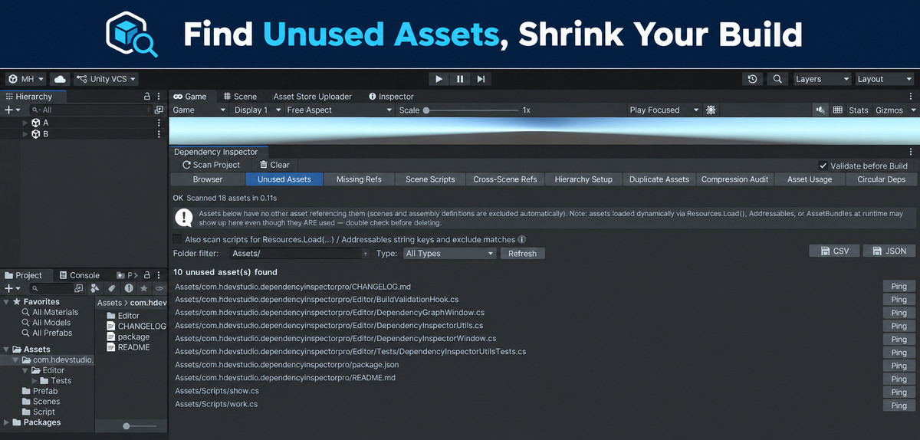Viewport: 920px width, 440px height.
Task: Start Play mode with the Play button
Action: point(439,79)
